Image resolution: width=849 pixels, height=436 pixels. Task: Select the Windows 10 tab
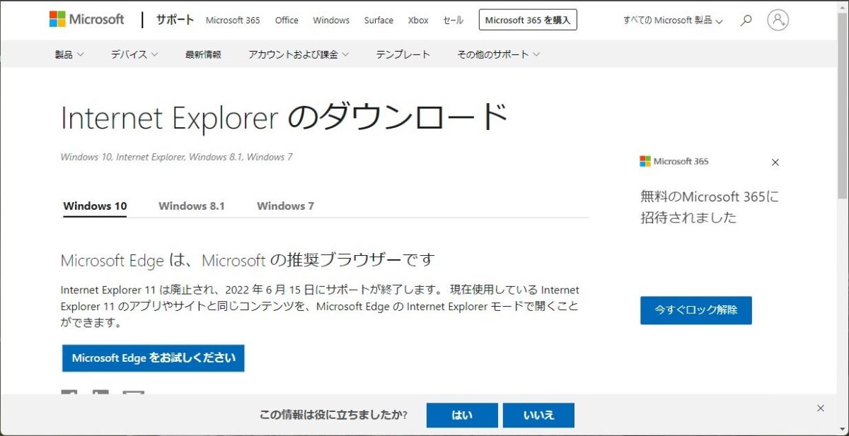[x=95, y=206]
